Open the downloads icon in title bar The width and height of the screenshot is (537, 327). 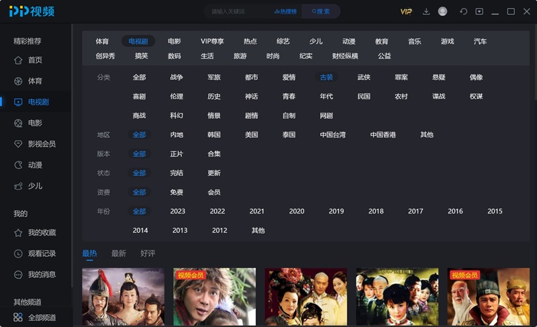pyautogui.click(x=426, y=11)
